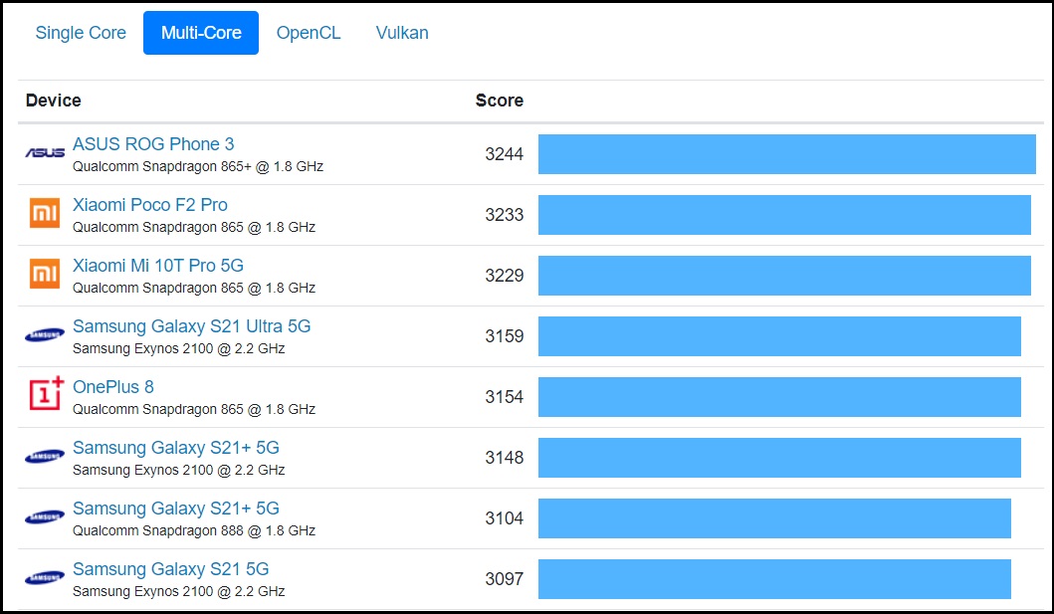Screen dimensions: 1054x614
Task: Open the OpenCL tab
Action: tap(309, 33)
